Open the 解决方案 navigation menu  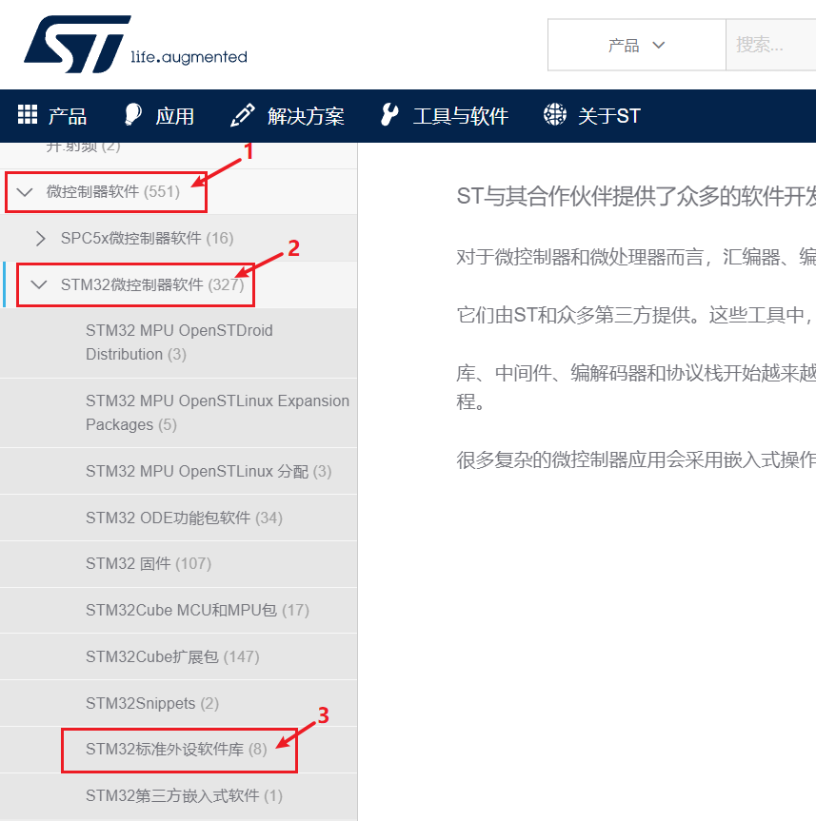coord(306,116)
